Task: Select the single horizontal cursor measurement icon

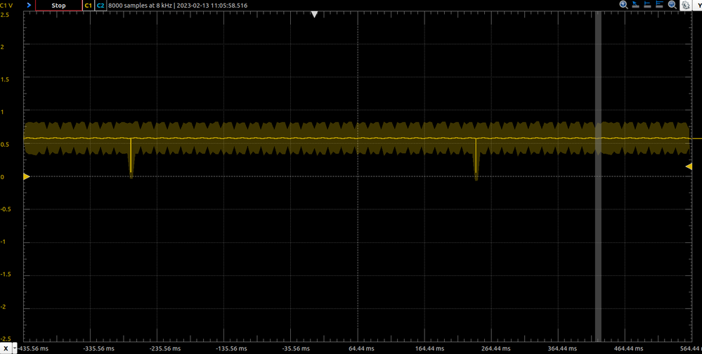Action: click(x=647, y=4)
